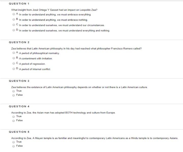Answer False for Question 4
The width and height of the screenshot is (183, 152).
pos(14,121)
